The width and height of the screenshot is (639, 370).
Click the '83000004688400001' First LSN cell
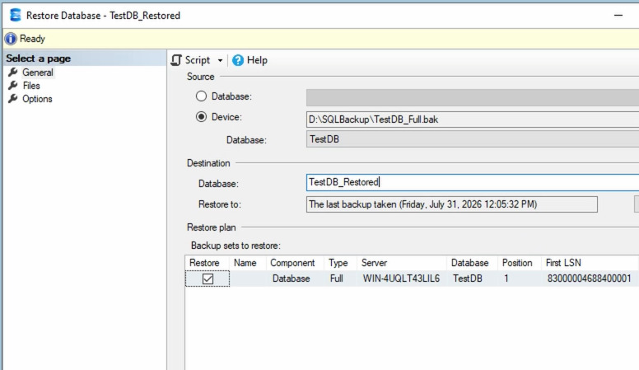[x=589, y=279]
